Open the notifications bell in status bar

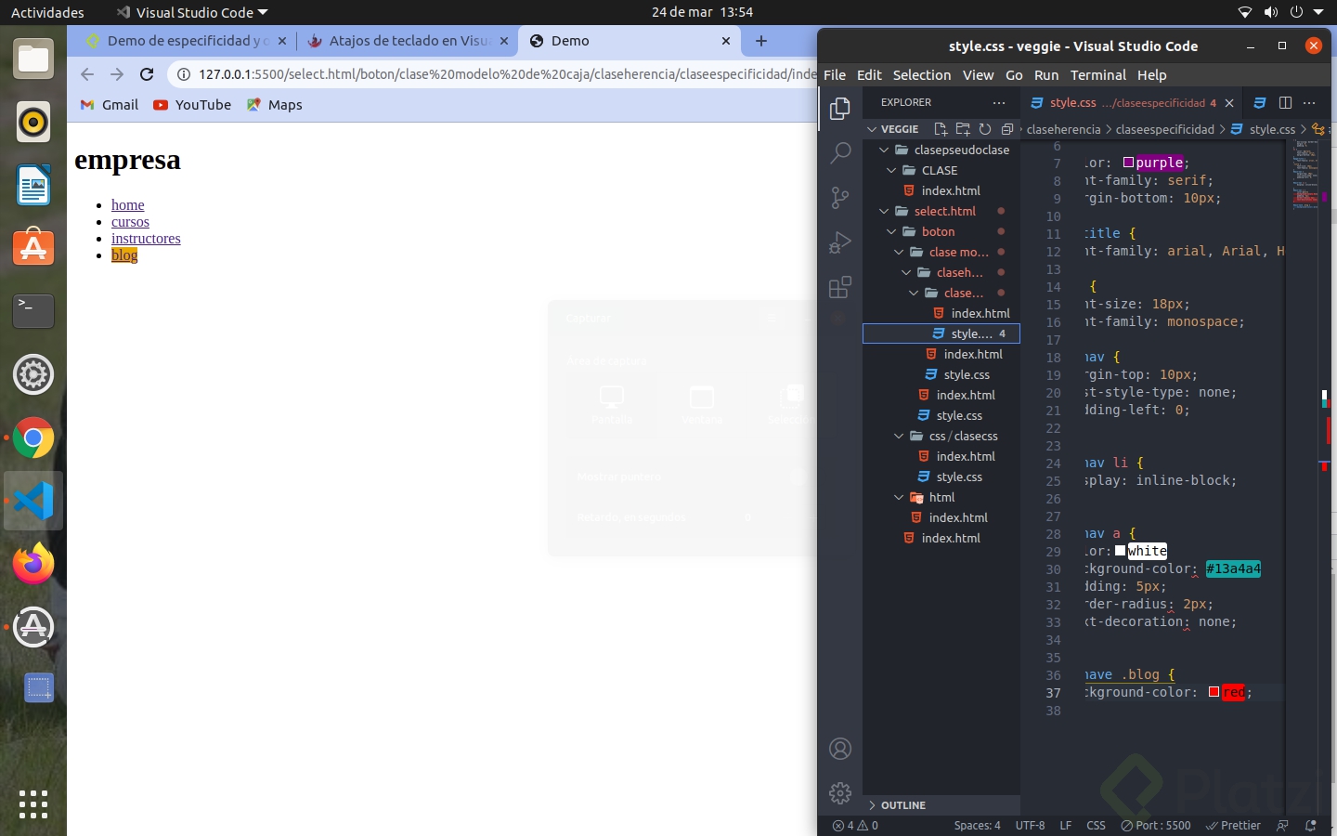click(1311, 825)
